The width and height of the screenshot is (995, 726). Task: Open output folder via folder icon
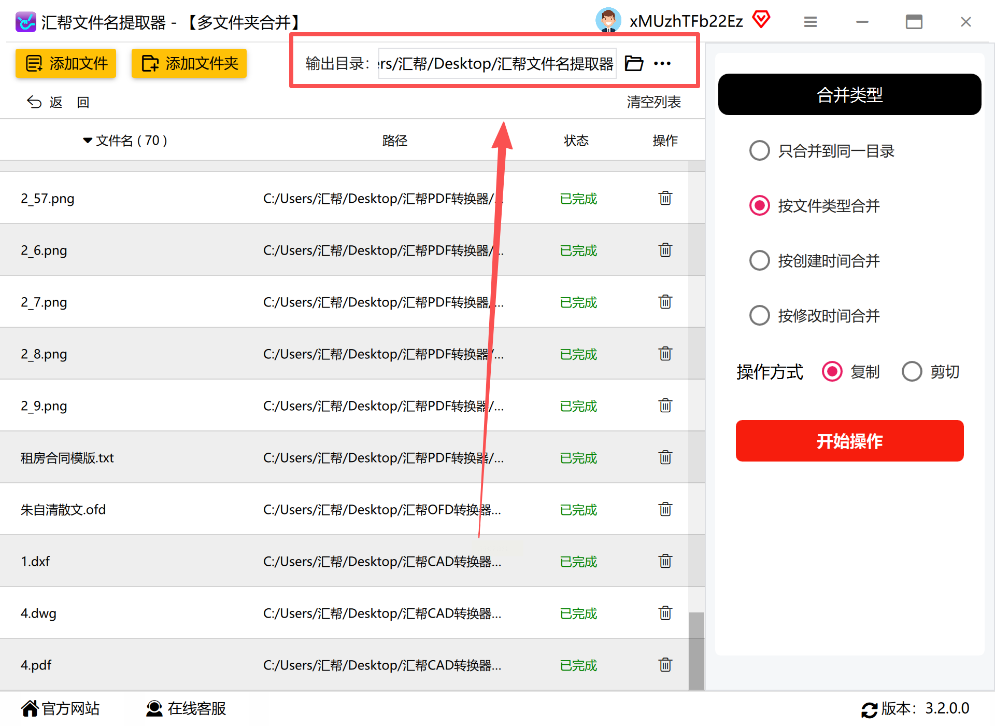coord(634,63)
